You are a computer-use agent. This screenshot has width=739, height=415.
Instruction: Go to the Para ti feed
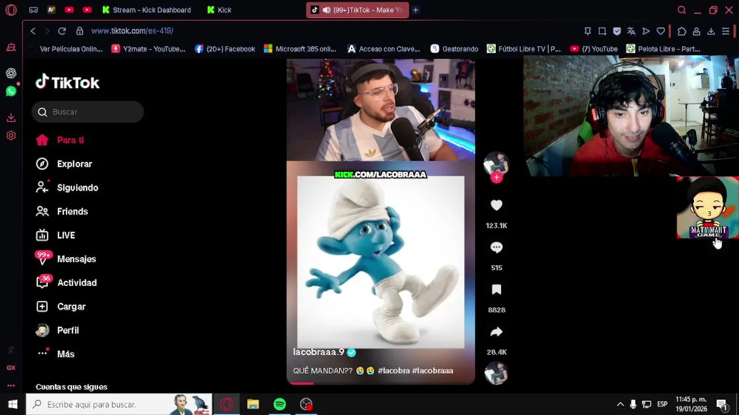click(x=59, y=140)
